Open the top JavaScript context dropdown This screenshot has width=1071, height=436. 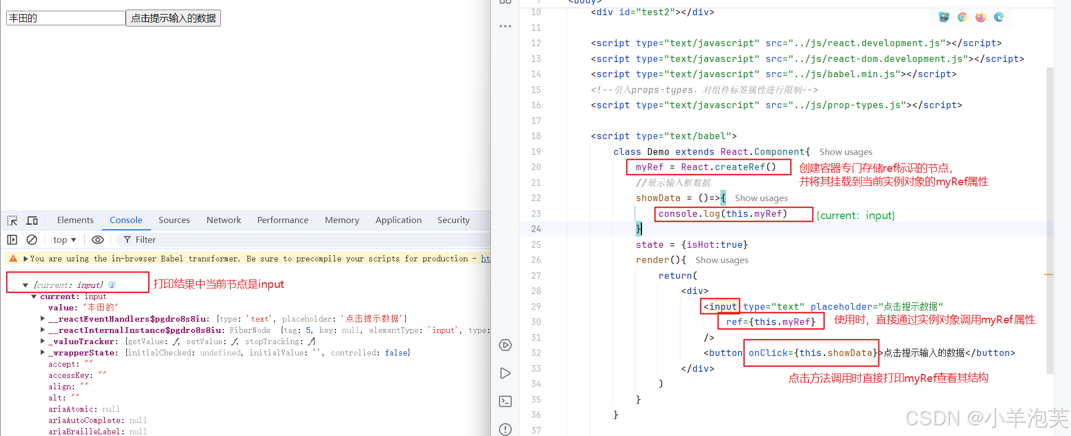tap(65, 240)
